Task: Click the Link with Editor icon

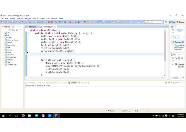Action: (x=13, y=30)
